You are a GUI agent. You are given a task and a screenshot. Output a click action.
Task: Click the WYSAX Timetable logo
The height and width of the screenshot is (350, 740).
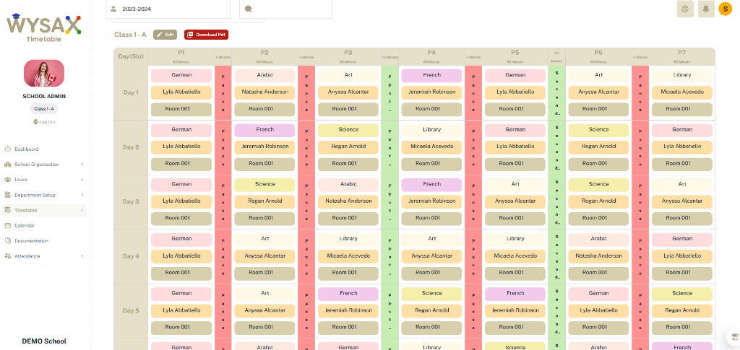(x=44, y=28)
